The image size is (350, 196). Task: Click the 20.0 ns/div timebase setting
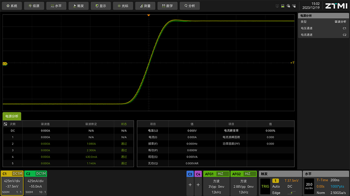[x=309, y=186]
